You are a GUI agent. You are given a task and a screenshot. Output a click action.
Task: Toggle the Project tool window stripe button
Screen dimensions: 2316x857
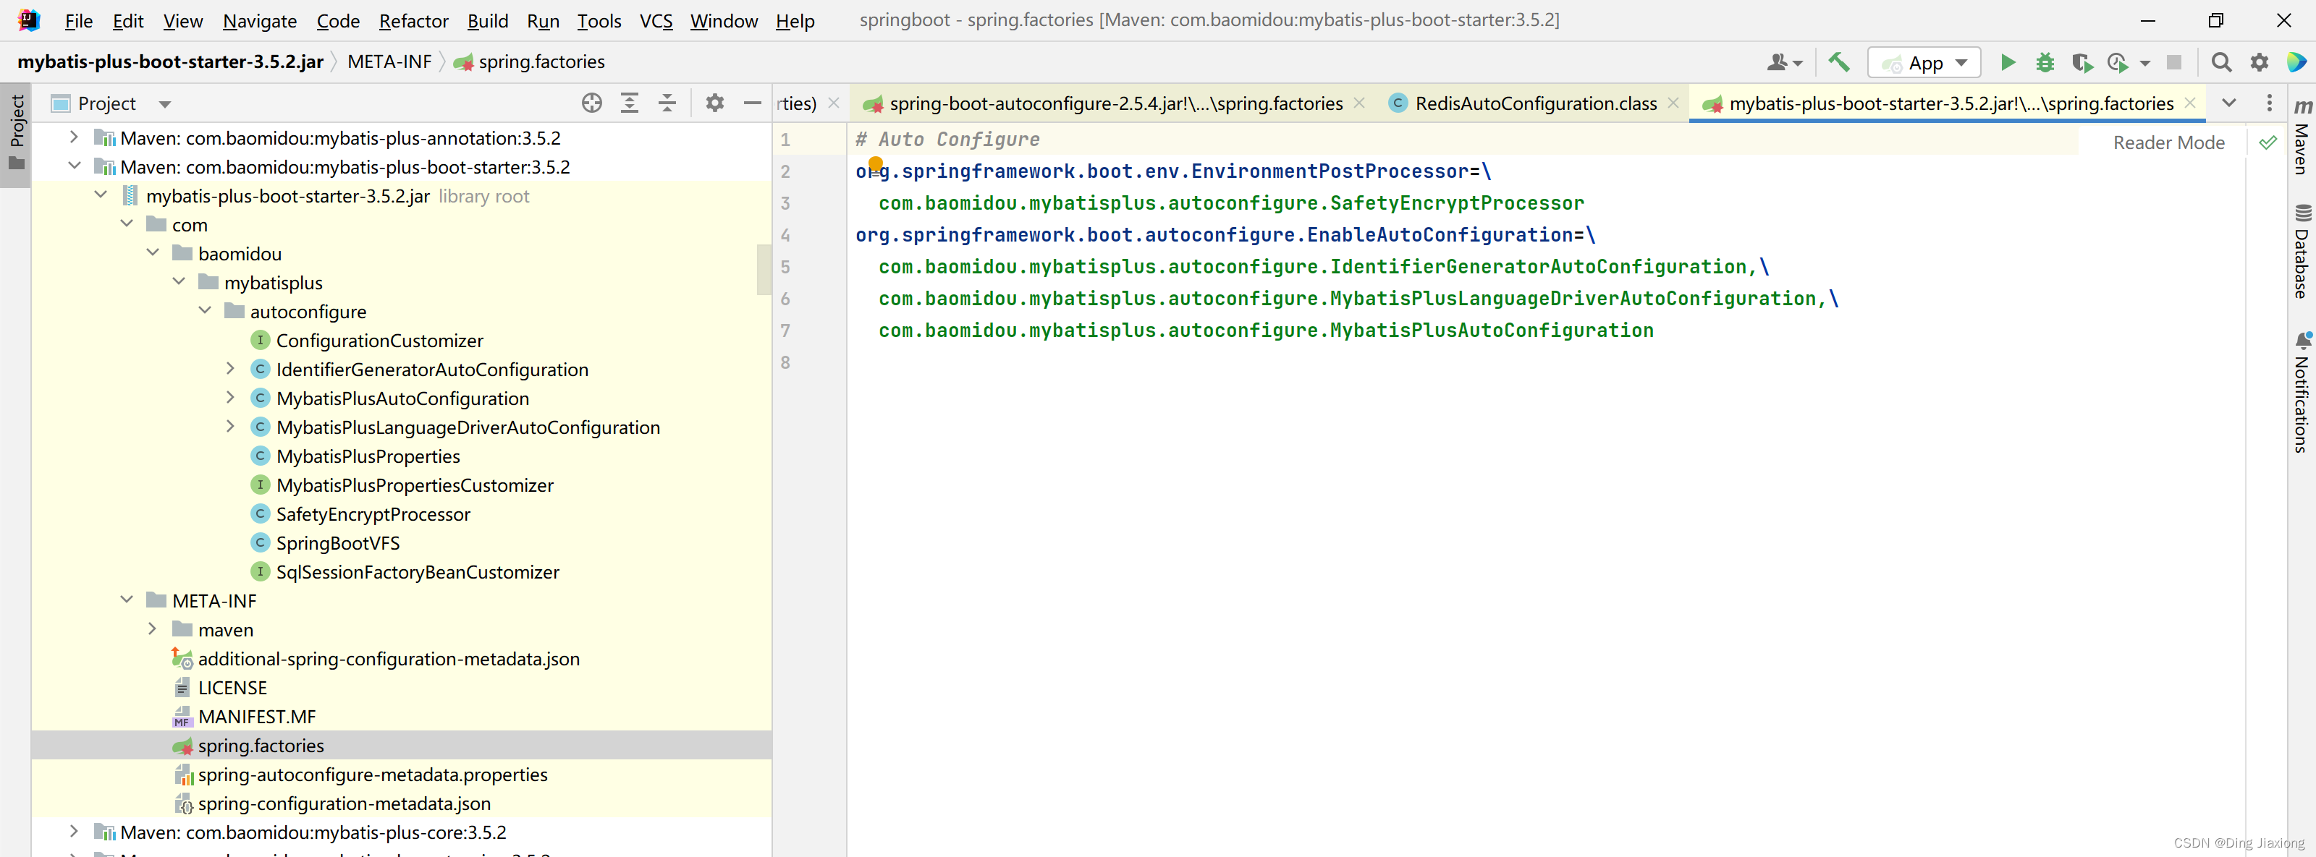(15, 134)
